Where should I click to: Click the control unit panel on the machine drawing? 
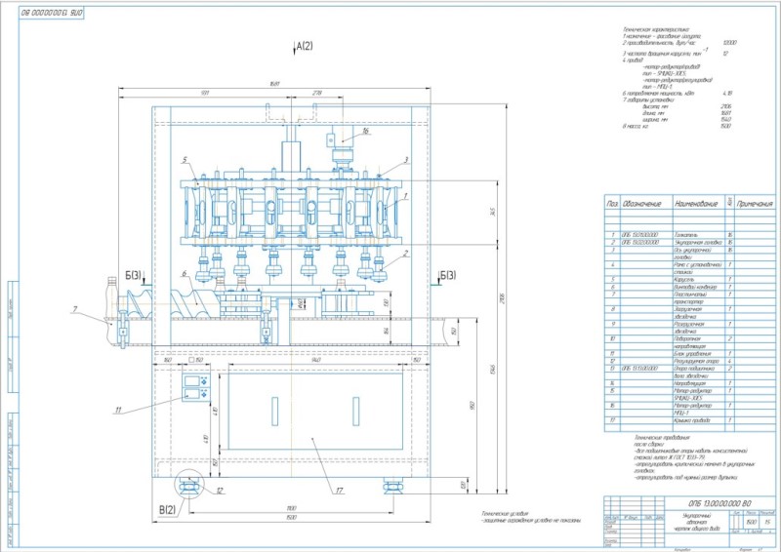pyautogui.click(x=195, y=388)
